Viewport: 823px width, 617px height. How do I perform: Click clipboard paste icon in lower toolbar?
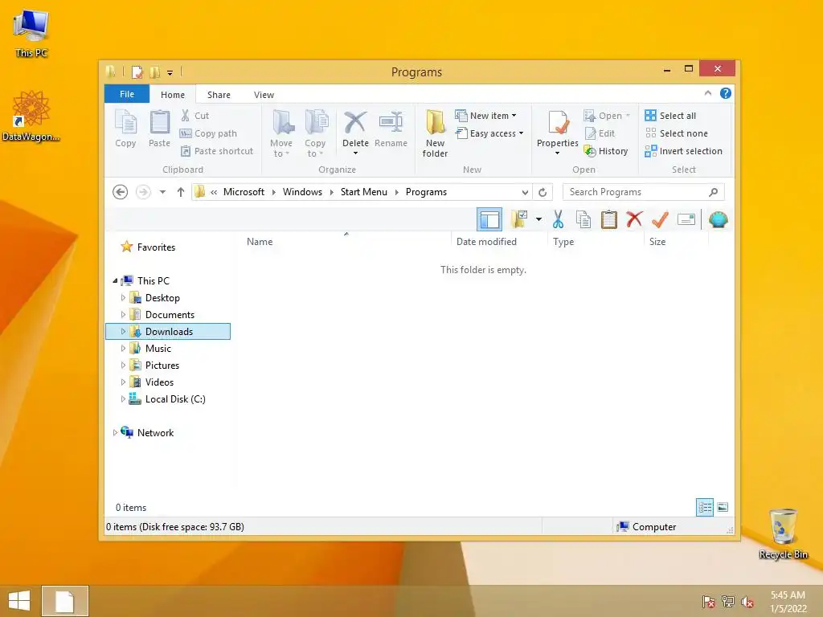tap(609, 219)
